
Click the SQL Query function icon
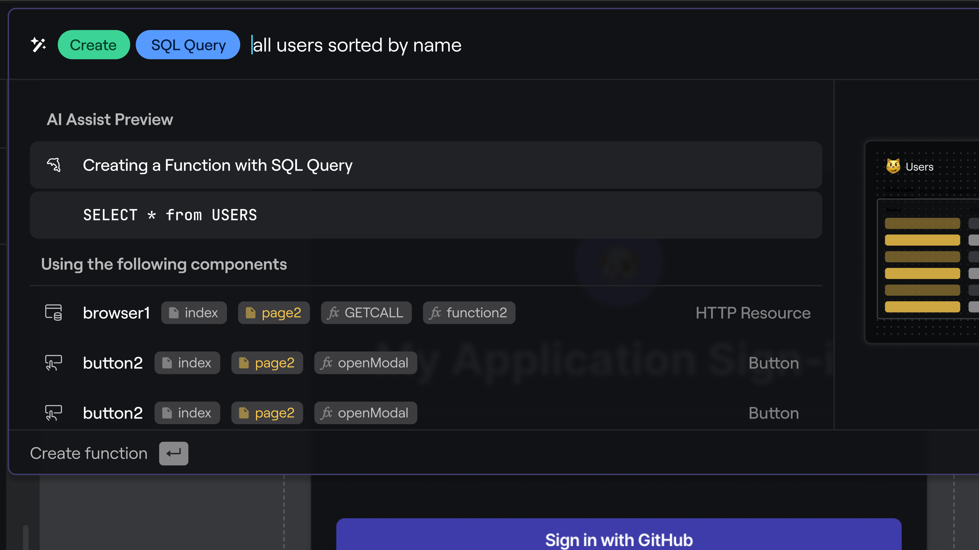[x=54, y=165]
